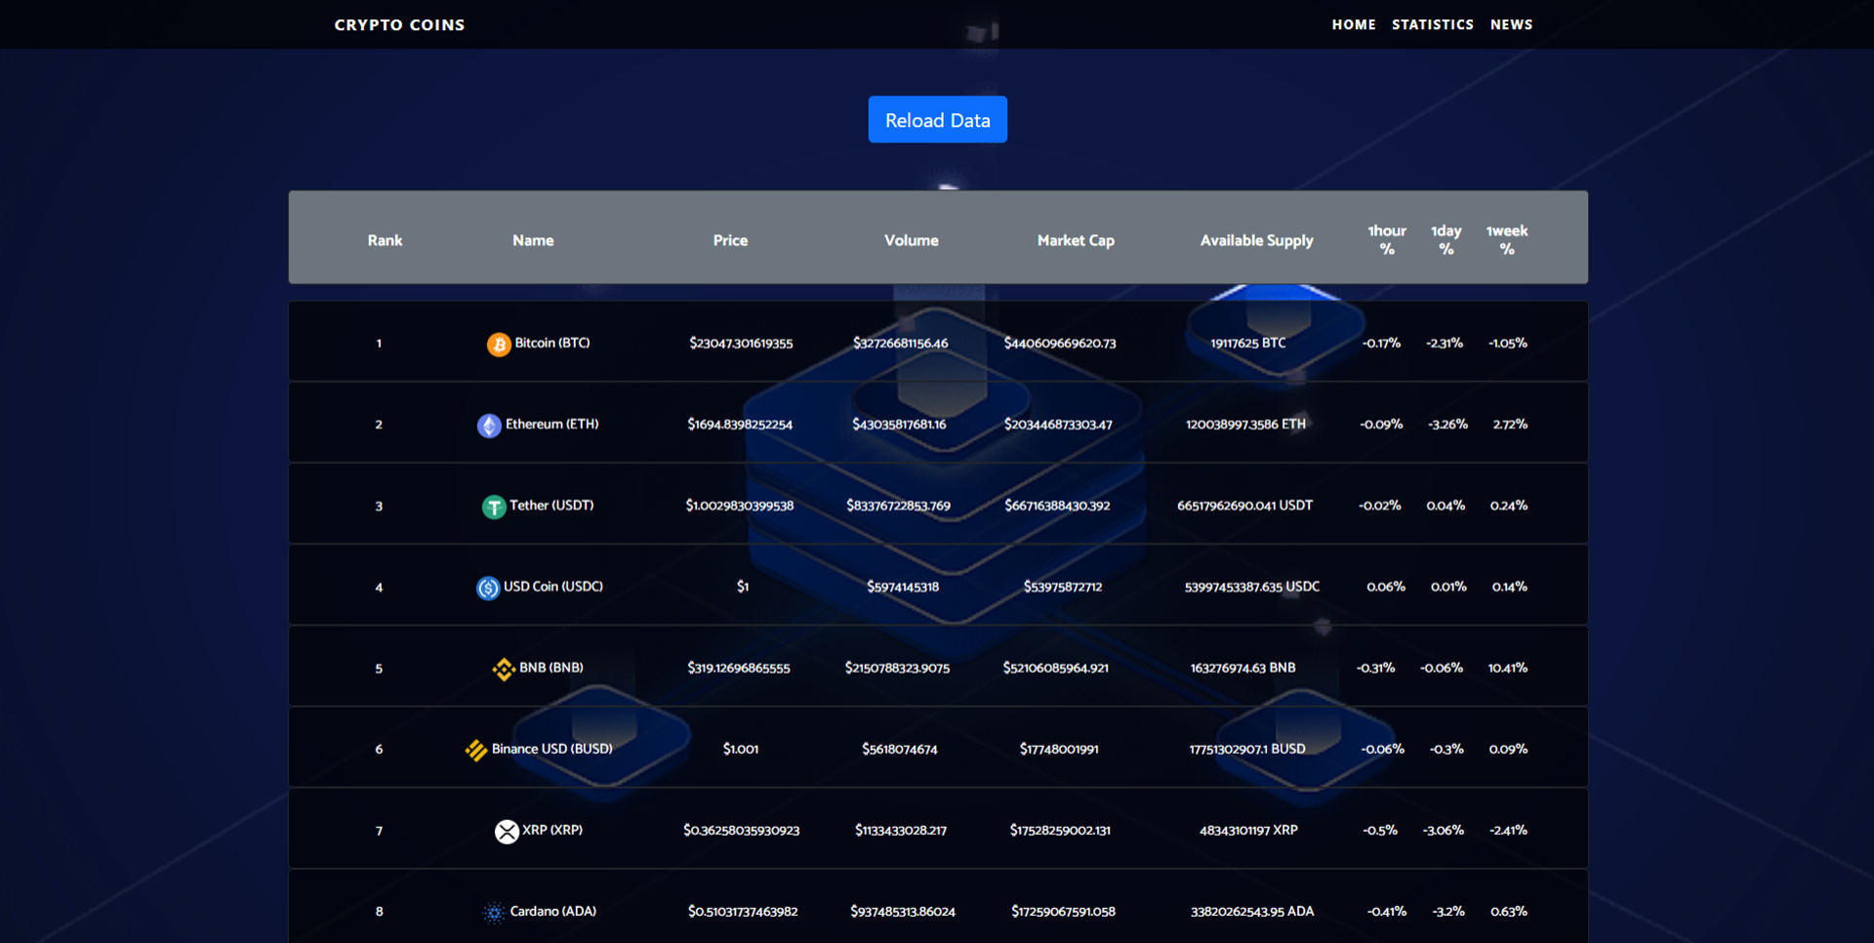Click XRP market cap $17528259002.131
The height and width of the screenshot is (943, 1874).
pos(1060,831)
